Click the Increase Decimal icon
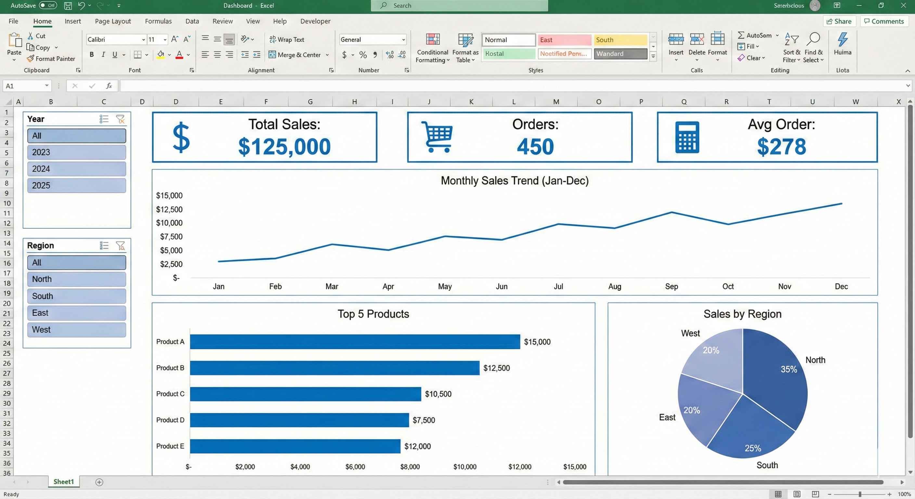This screenshot has height=499, width=915. (390, 55)
